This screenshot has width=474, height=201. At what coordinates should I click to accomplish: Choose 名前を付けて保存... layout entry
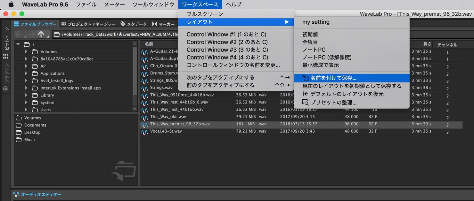[352, 78]
